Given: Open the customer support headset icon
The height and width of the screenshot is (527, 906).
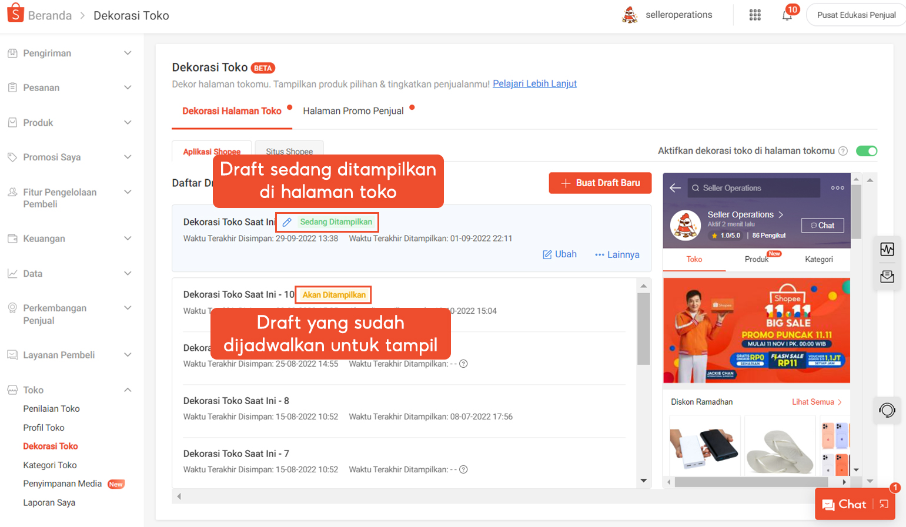Looking at the screenshot, I should 887,410.
